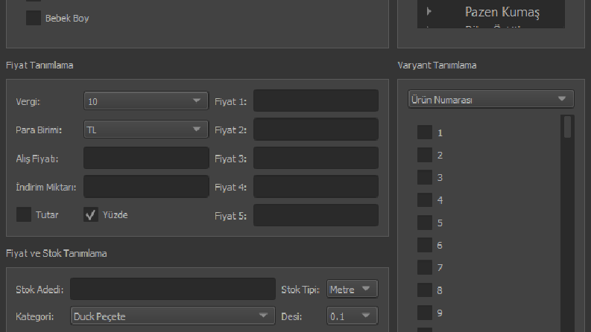Click the Fiyat 2 input field
Viewport: 591px width, 332px height.
tap(316, 130)
